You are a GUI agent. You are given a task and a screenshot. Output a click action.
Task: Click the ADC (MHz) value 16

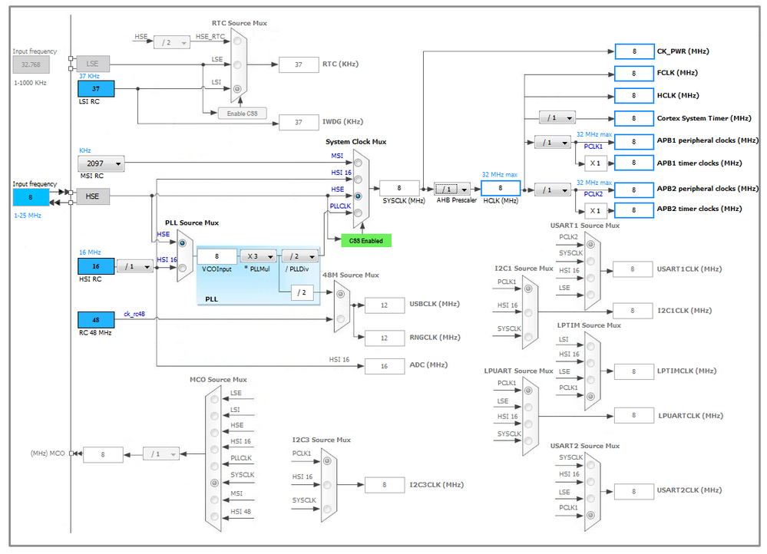tap(385, 366)
